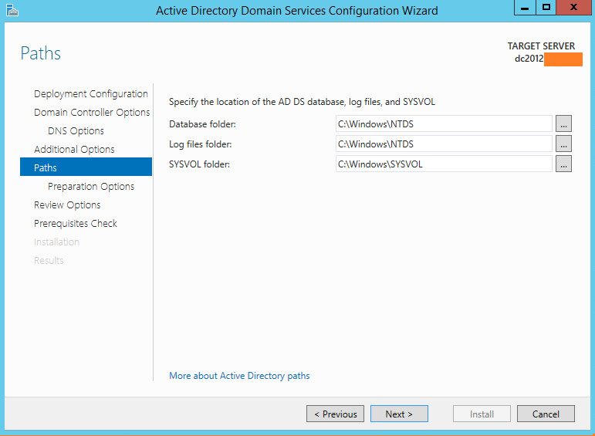Jump to Review Options step
This screenshot has height=436, width=595.
coord(67,205)
